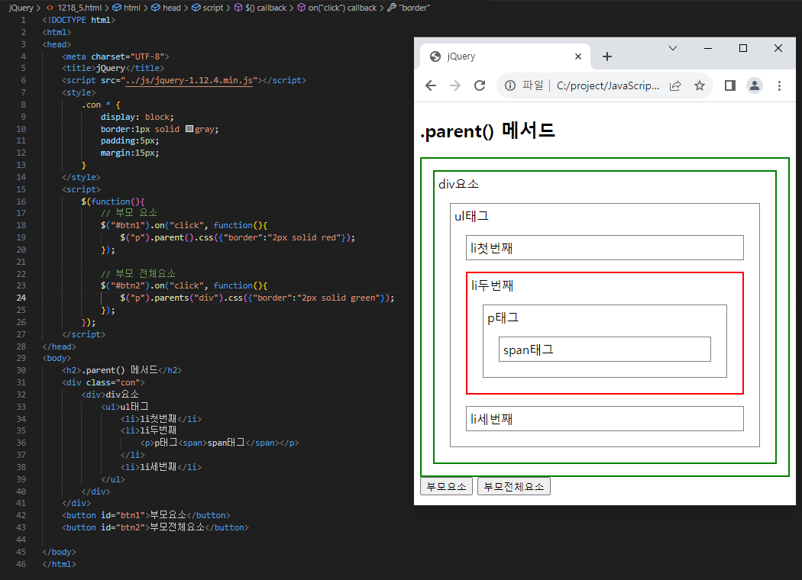Click the div class="con" code line
The image size is (802, 580).
[103, 382]
